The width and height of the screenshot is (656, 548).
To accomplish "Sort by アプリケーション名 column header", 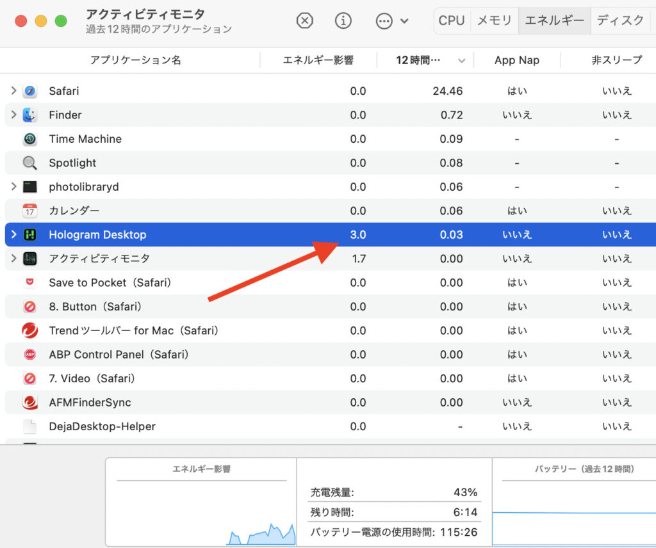I will [136, 60].
